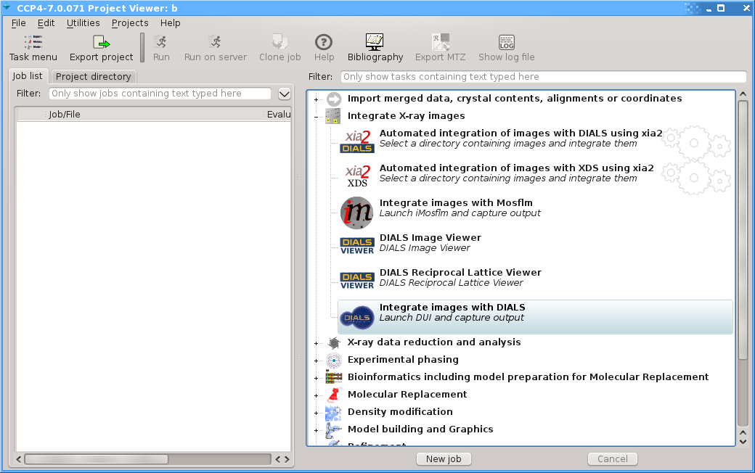Image resolution: width=755 pixels, height=473 pixels.
Task: Click the Bioinformatics category icon
Action: (334, 377)
